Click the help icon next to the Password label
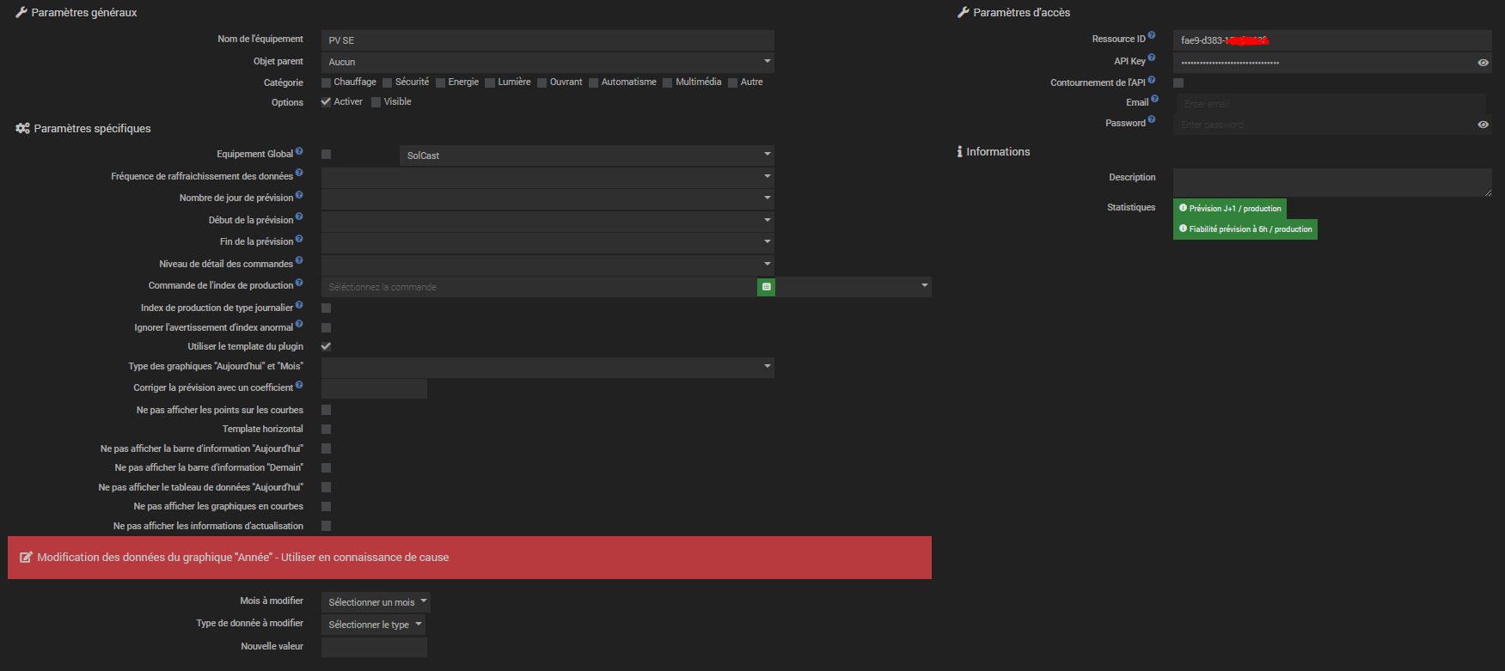 pos(1152,120)
